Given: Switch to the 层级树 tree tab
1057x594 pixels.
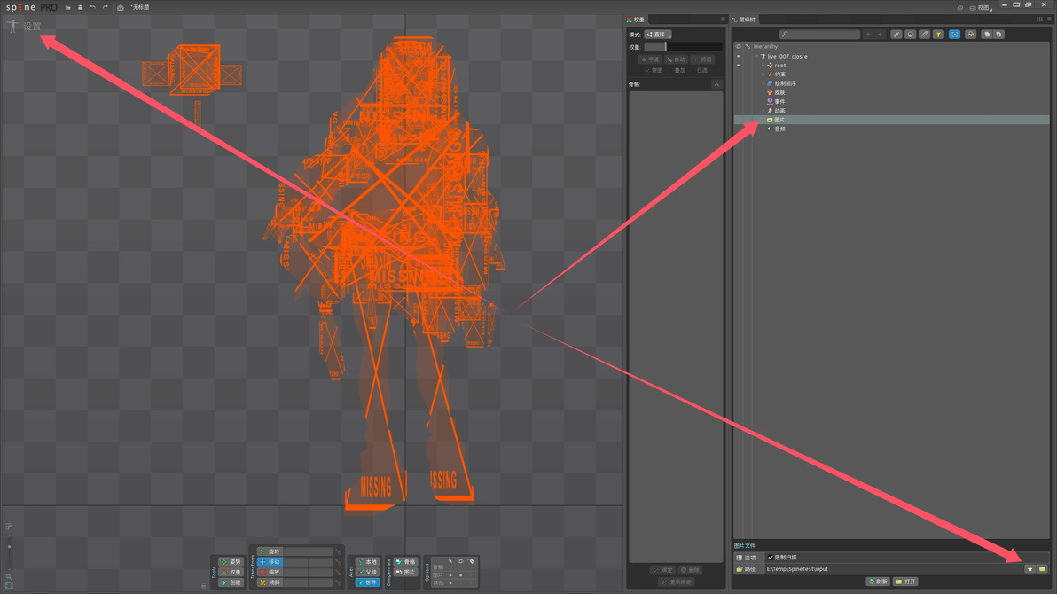Looking at the screenshot, I should point(744,20).
